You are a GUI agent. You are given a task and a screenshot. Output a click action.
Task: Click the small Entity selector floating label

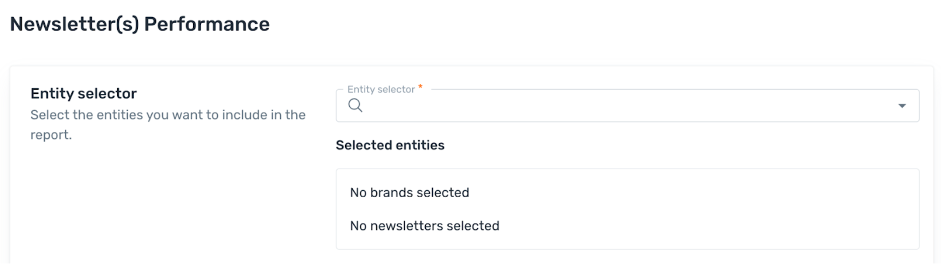click(381, 89)
